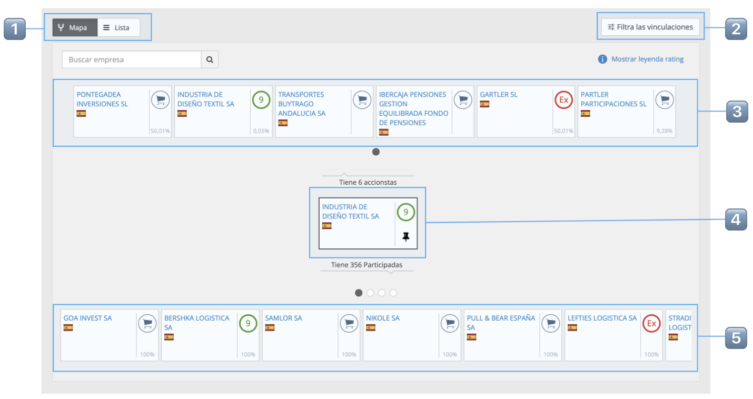The image size is (753, 399).
Task: Click the cart icon on NIKOLE SA card
Action: tap(450, 323)
